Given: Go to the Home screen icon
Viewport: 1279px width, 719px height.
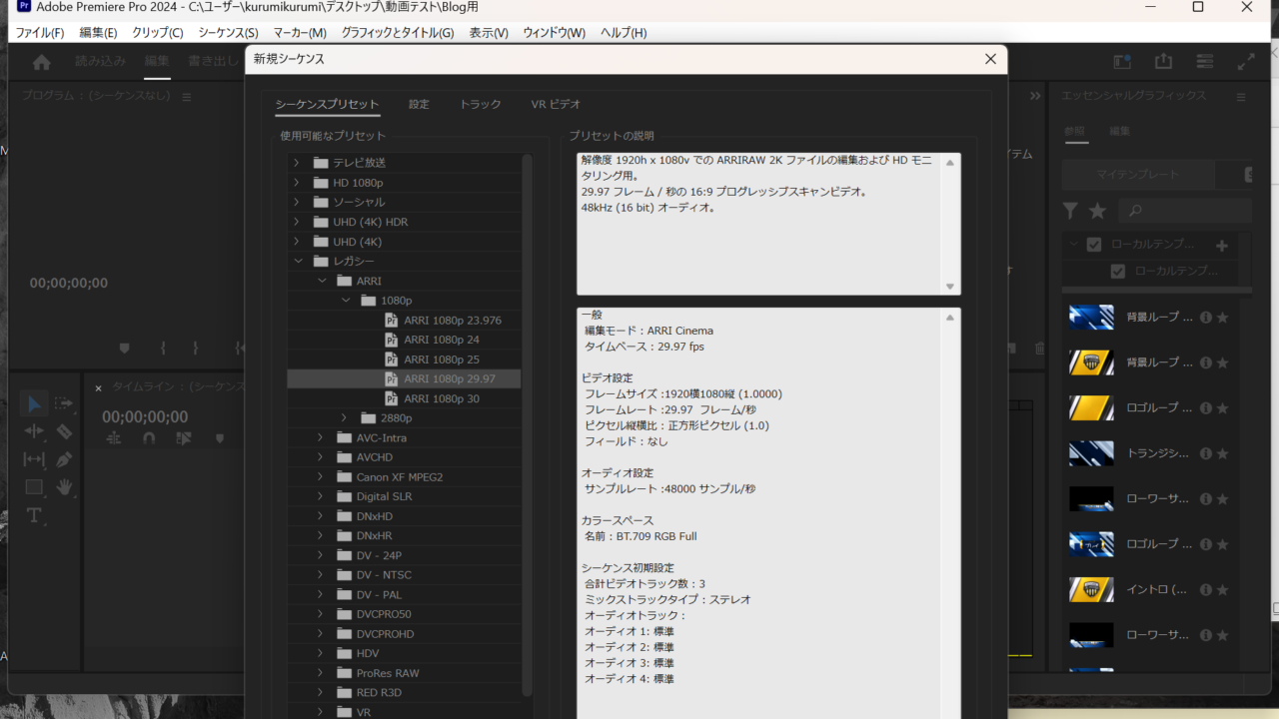Looking at the screenshot, I should (x=41, y=62).
